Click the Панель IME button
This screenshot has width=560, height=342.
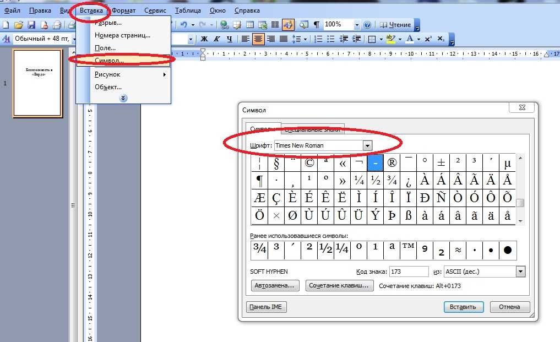coord(267,307)
